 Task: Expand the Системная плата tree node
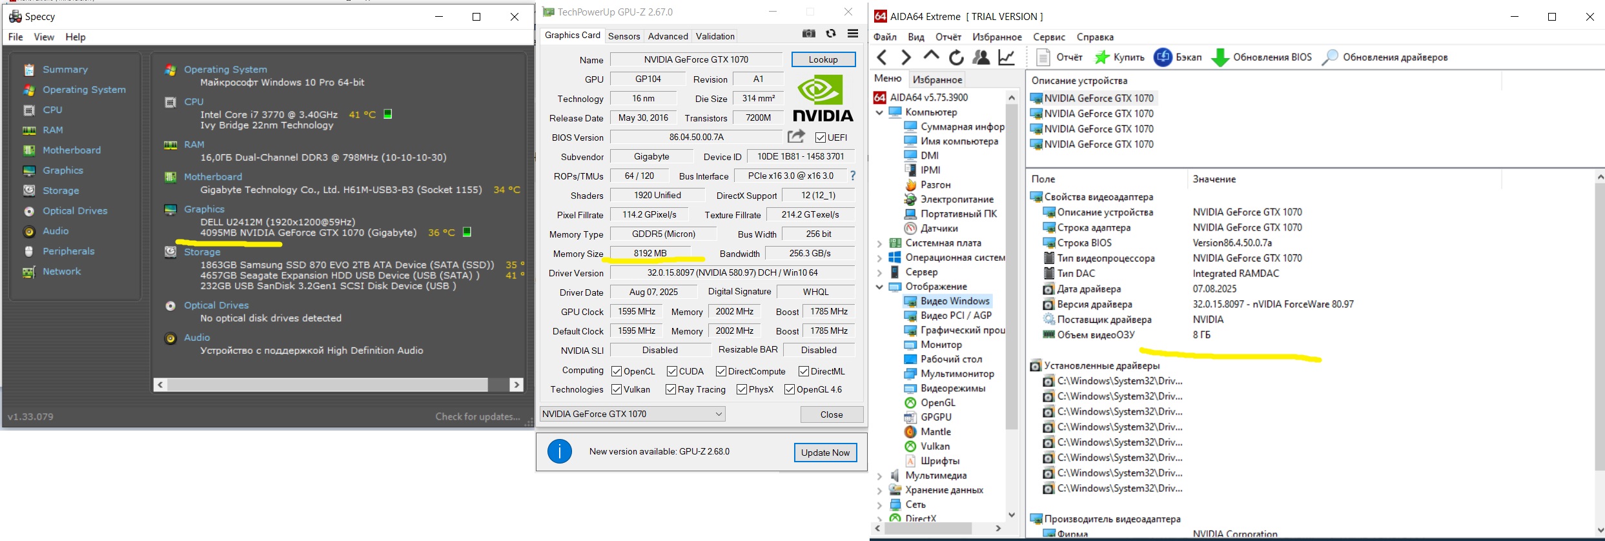[x=879, y=243]
